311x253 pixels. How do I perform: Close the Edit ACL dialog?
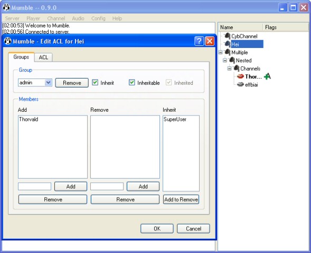tap(210, 41)
